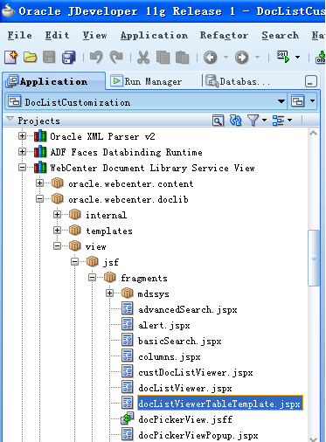326x442 pixels.
Task: Select basicSearch.jspx in the tree
Action: [x=180, y=341]
